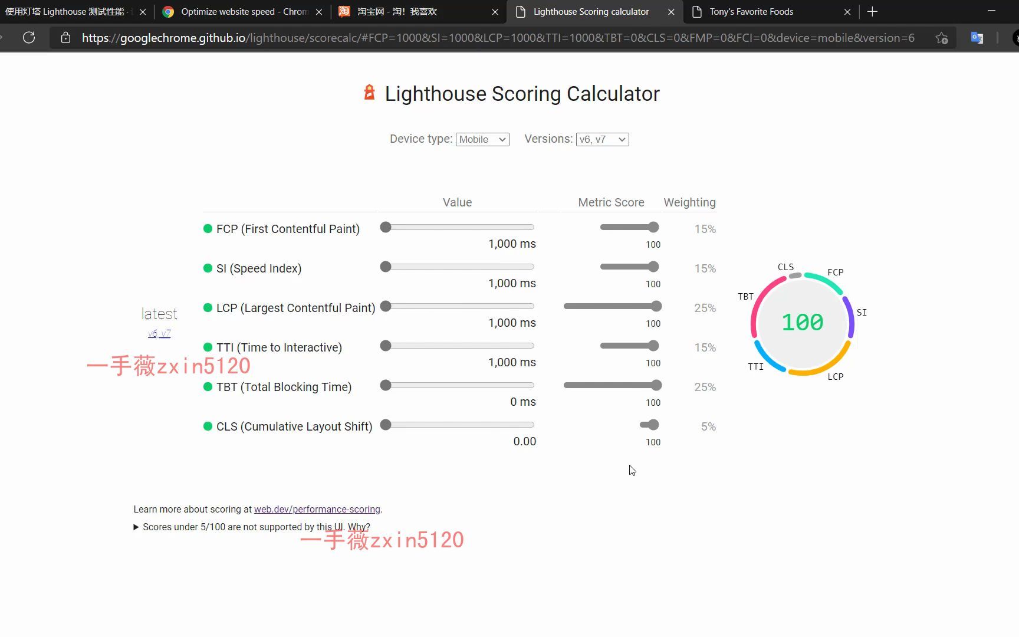Screen dimensions: 1019x637
Task: Close the Tony's Favorite Foods tab
Action: coord(847,12)
